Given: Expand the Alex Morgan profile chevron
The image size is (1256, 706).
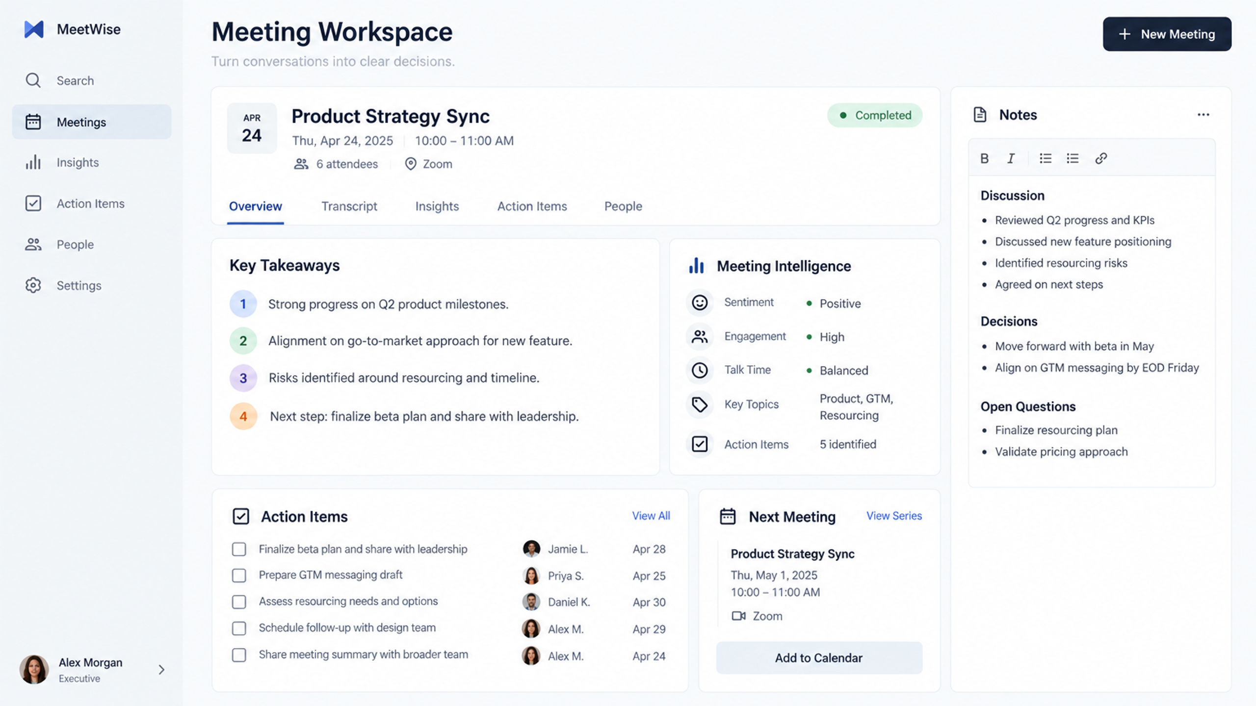Looking at the screenshot, I should point(161,670).
